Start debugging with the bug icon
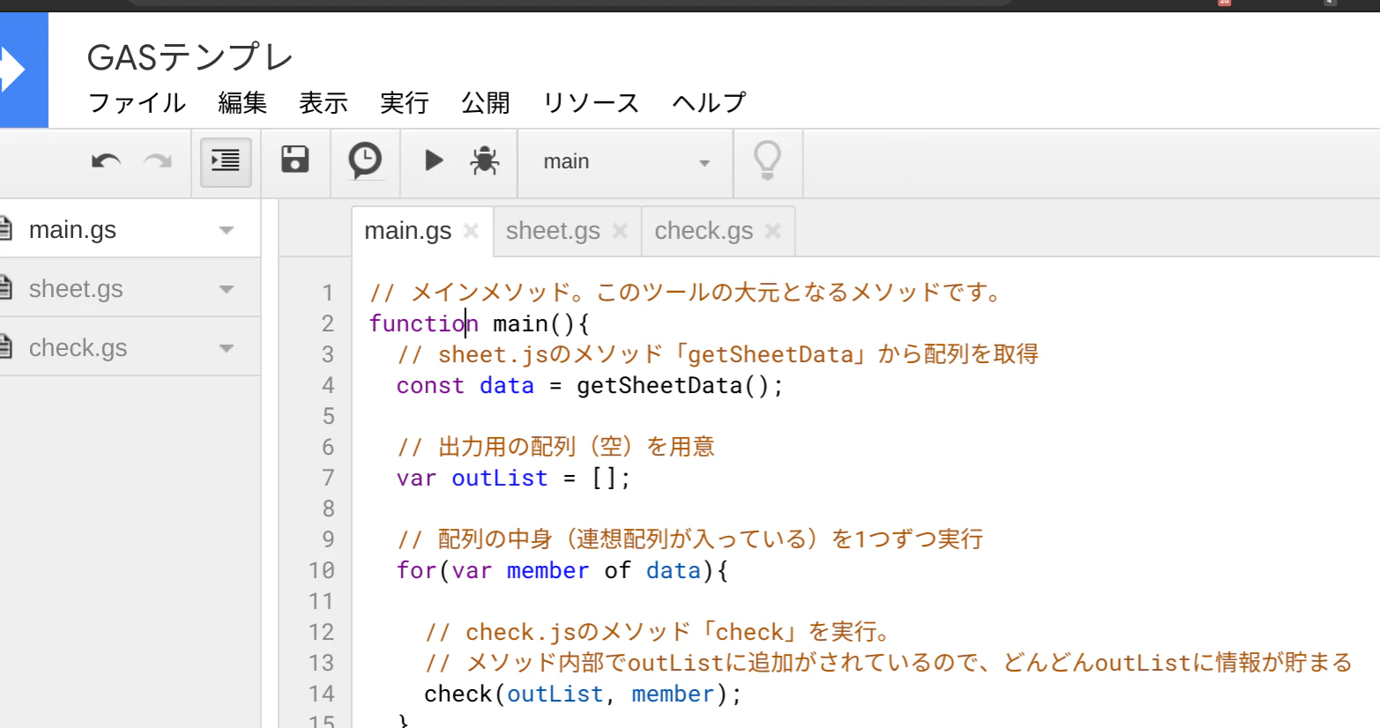 [484, 160]
